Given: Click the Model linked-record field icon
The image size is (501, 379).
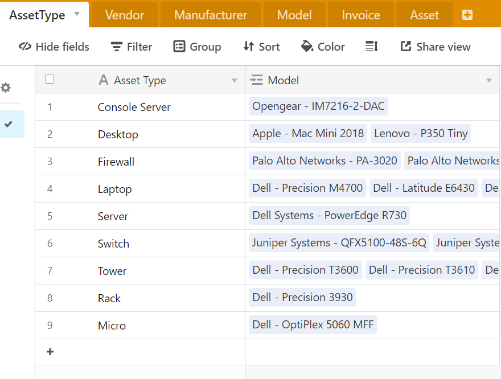Looking at the screenshot, I should pyautogui.click(x=256, y=80).
